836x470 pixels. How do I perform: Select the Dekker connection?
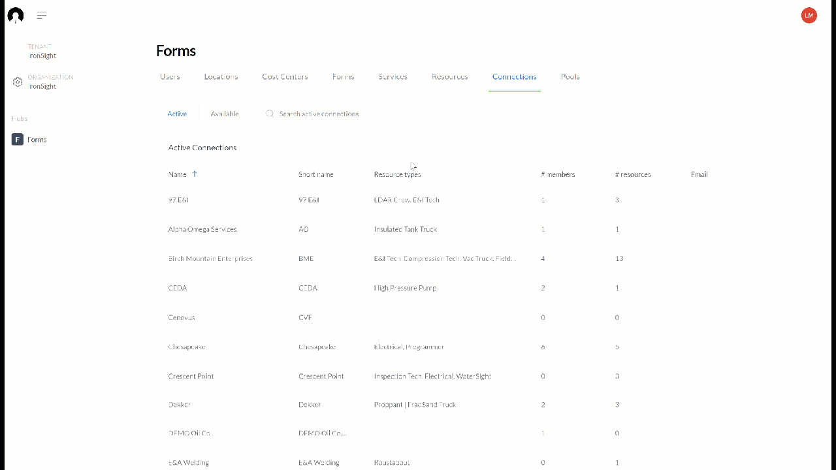[x=180, y=405]
